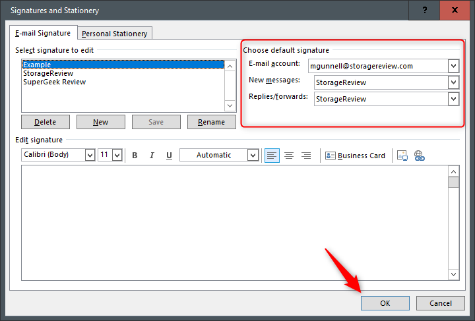Viewport: 475px width, 321px height.
Task: Click the editor scrollbar thumb
Action: point(453,183)
